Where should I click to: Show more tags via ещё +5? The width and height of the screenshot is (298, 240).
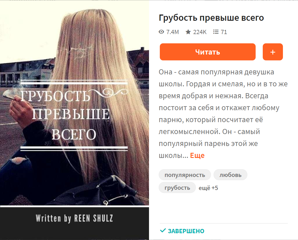pyautogui.click(x=208, y=188)
